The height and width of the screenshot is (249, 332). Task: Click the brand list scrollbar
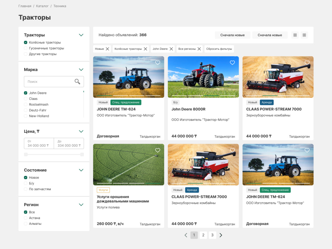coord(84,104)
